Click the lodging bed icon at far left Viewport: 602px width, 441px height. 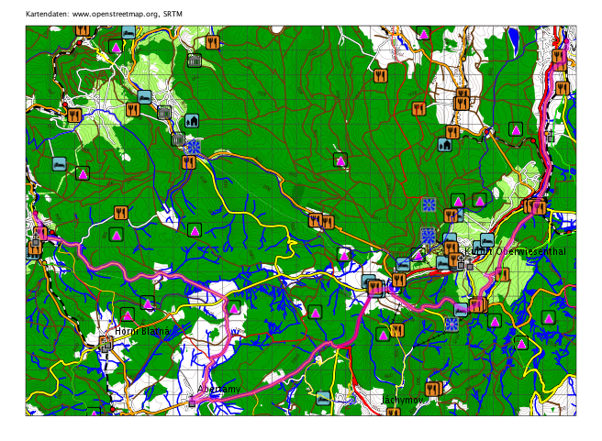coord(60,164)
